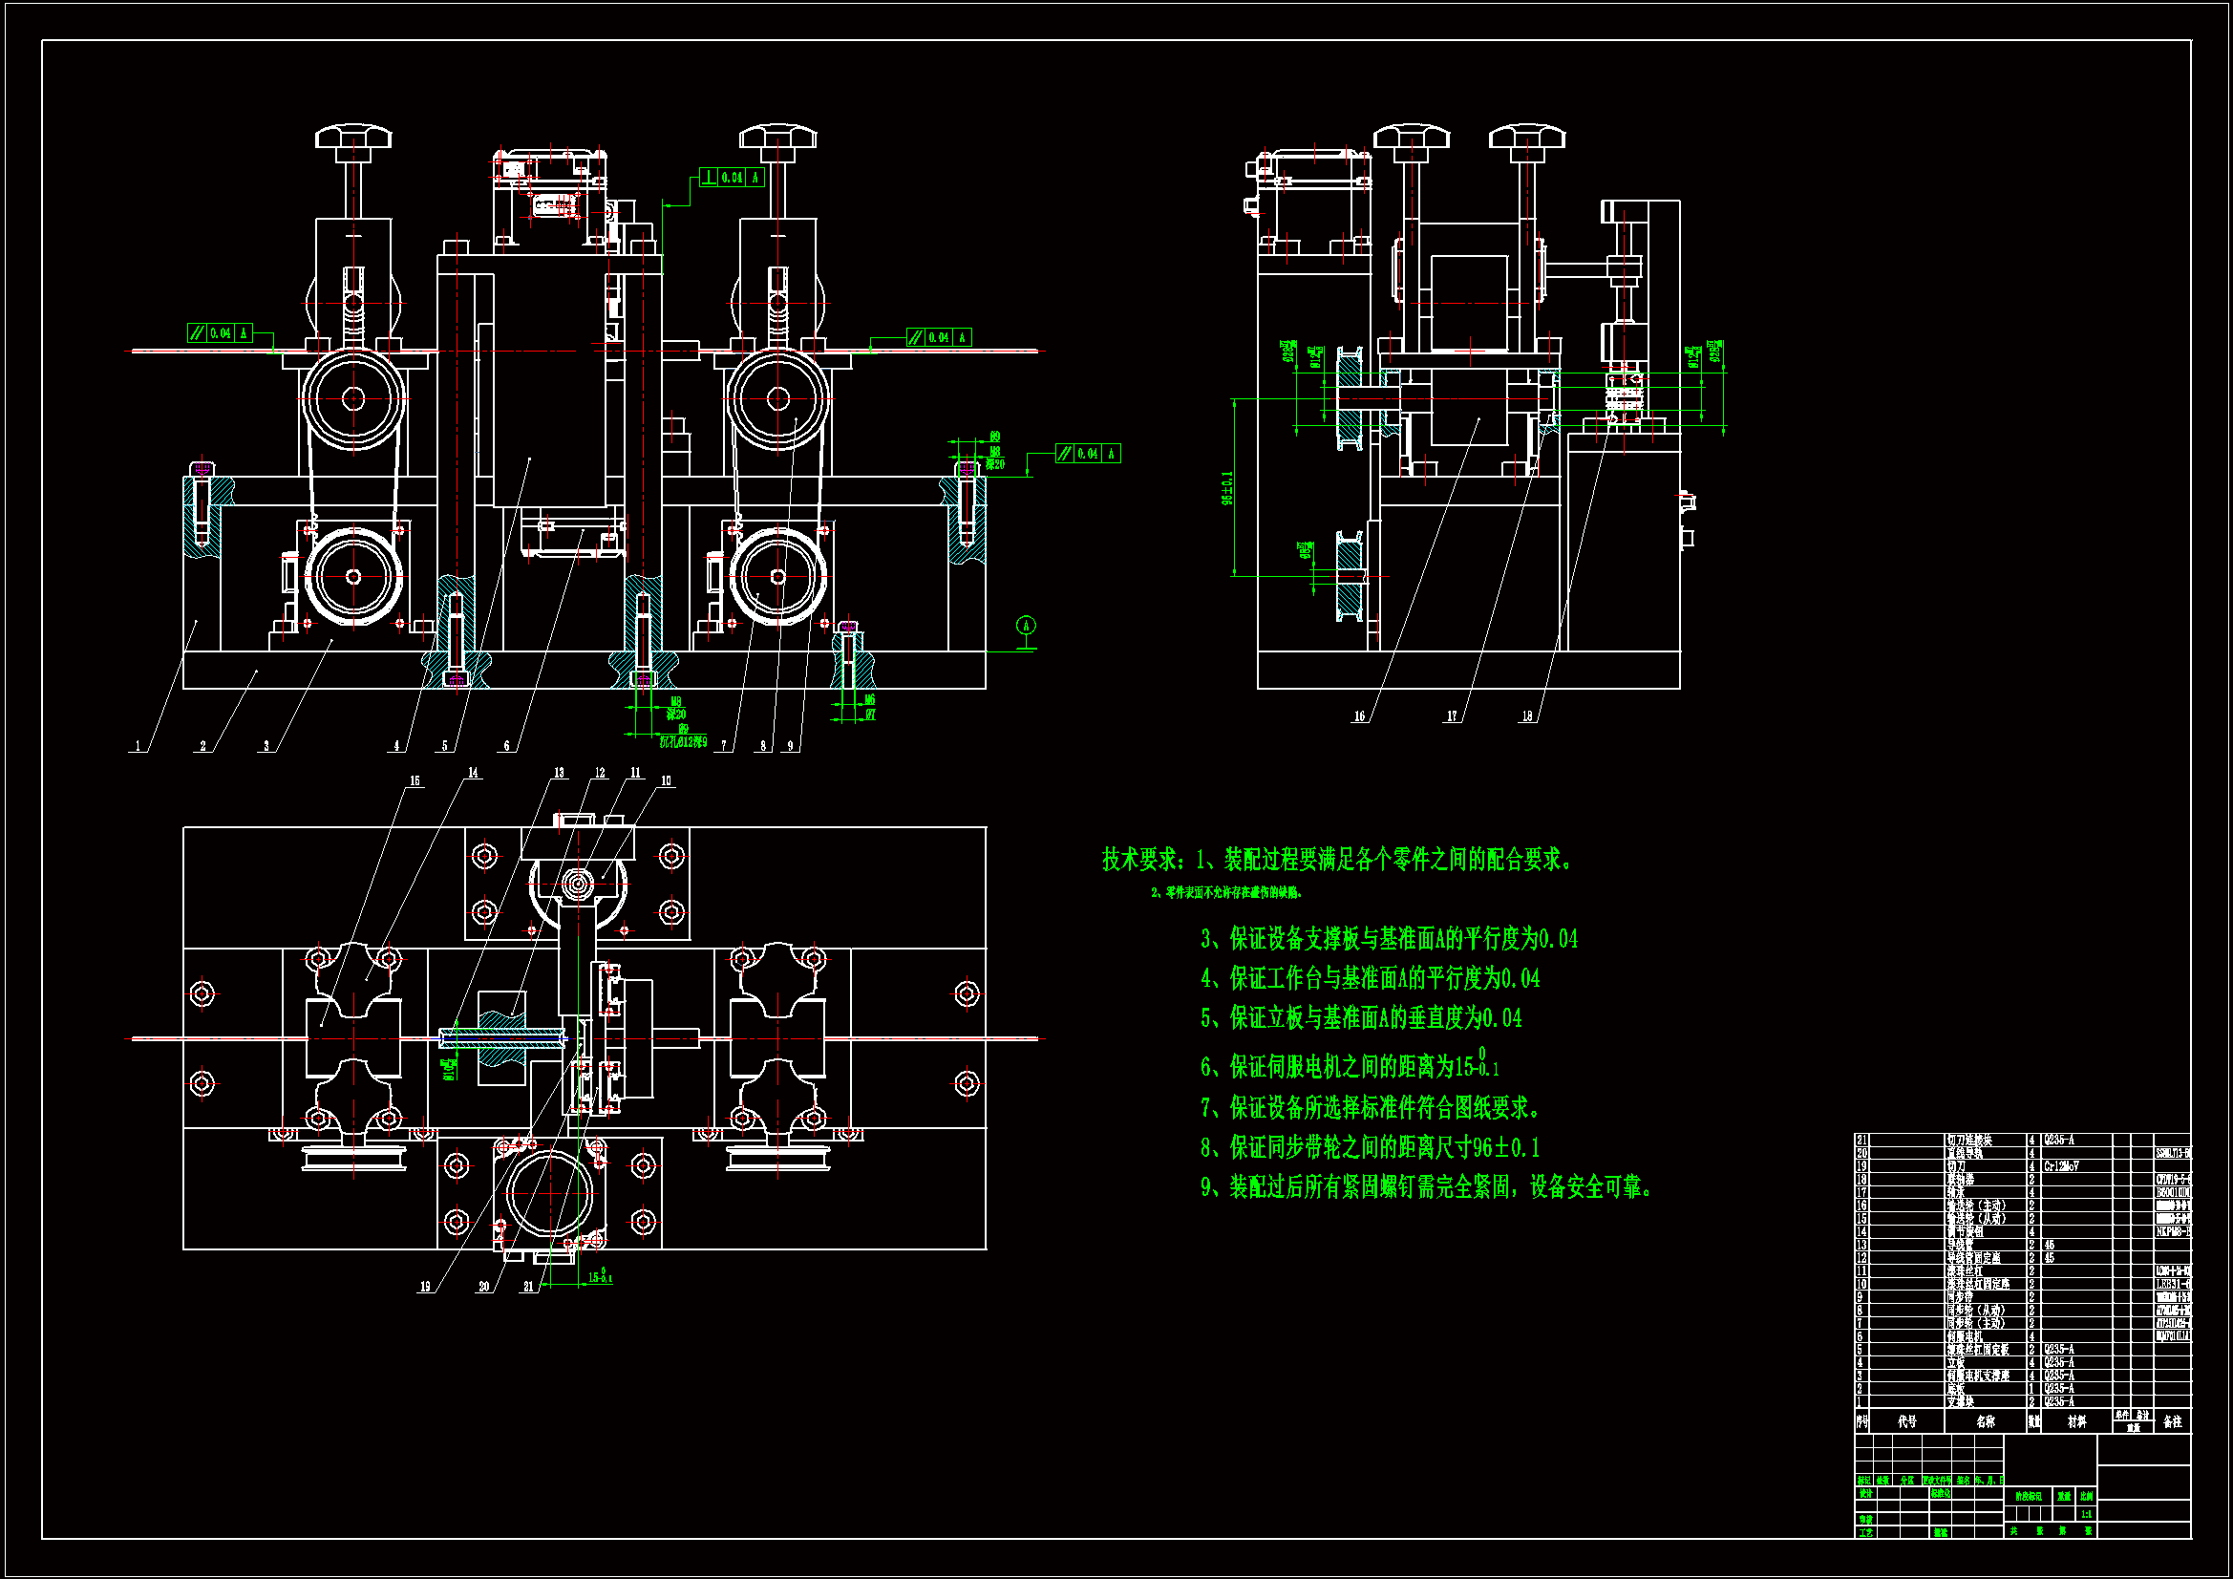Click the datum A circle symbol
The image size is (2233, 1579).
pos(1025,625)
